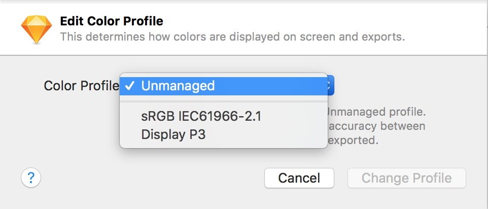
Task: Click the Color Profile label
Action: [81, 86]
